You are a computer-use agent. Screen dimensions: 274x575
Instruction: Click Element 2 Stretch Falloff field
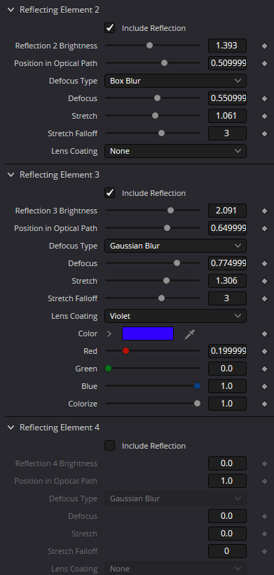click(227, 133)
